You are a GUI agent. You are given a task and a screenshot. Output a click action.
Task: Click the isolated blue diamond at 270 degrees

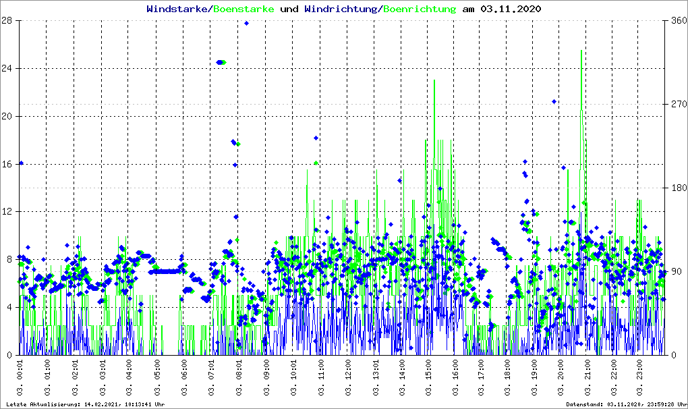tap(554, 101)
